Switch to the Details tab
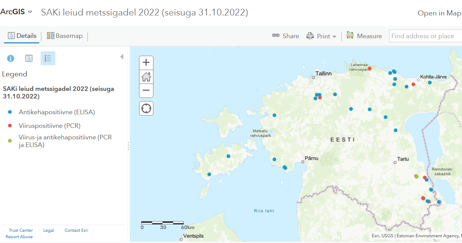The width and height of the screenshot is (462, 243). click(22, 36)
